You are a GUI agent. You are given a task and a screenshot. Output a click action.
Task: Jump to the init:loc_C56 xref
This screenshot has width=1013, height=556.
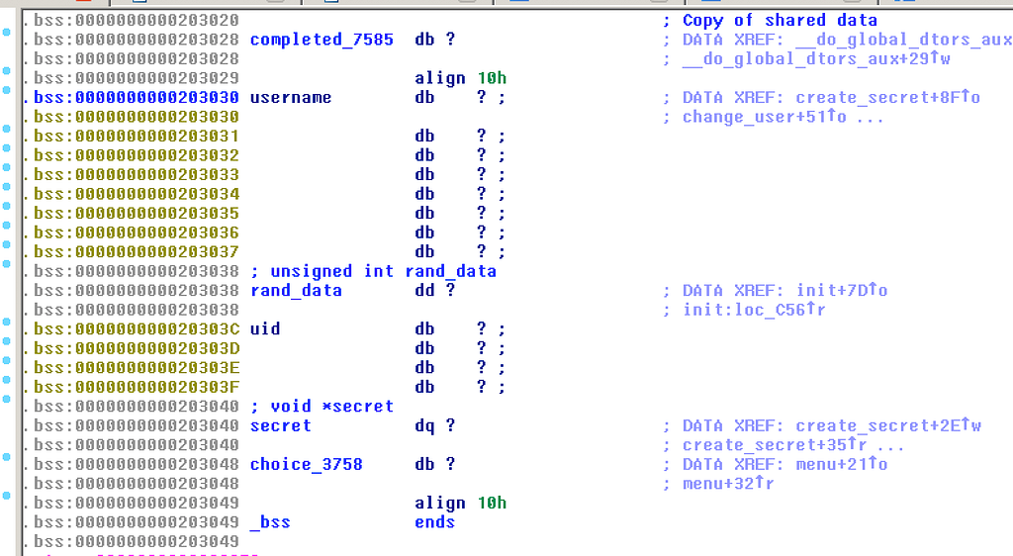pos(754,310)
